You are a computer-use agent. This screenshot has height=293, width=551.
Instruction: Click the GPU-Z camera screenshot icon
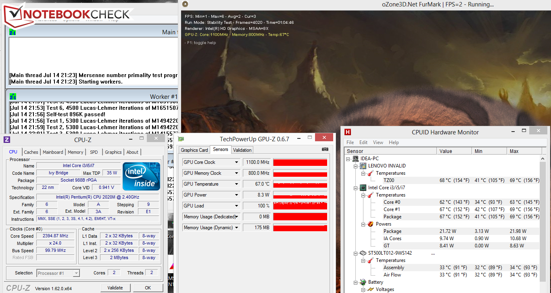[325, 149]
